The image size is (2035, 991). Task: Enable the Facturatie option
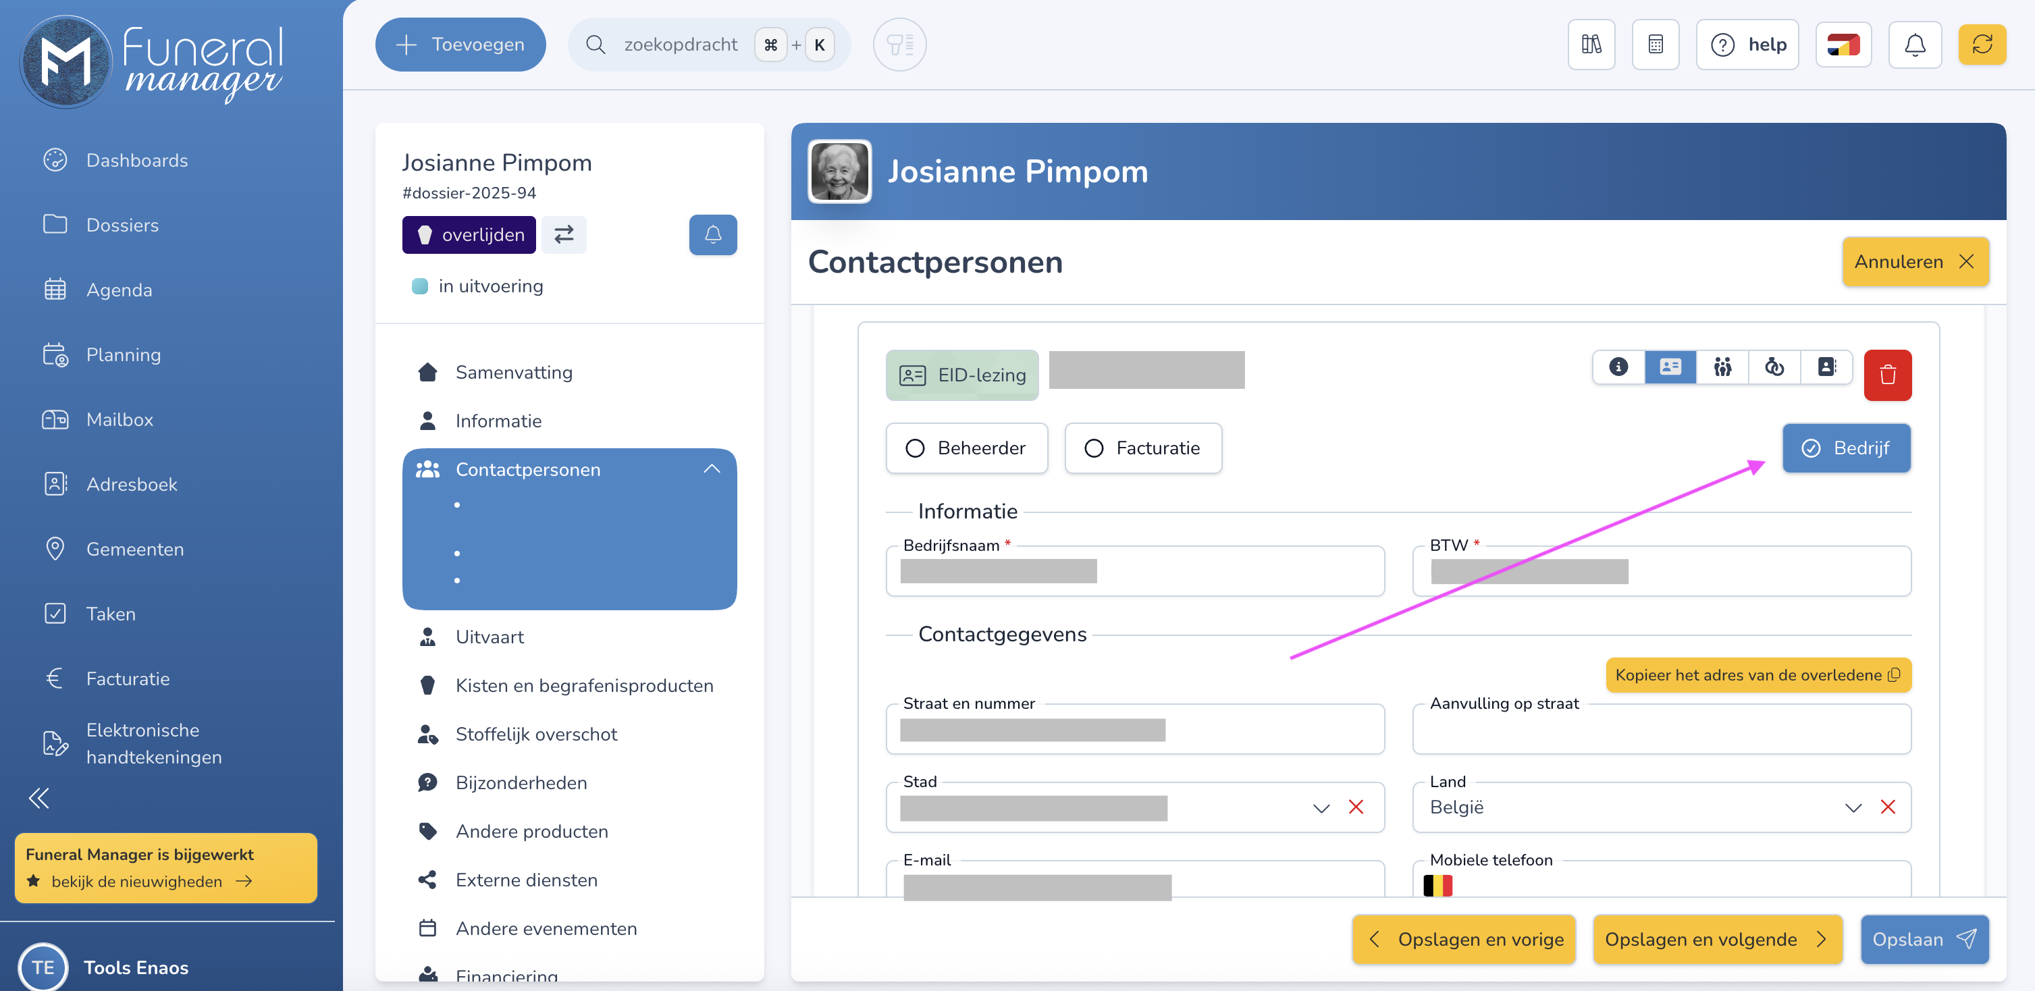click(x=1142, y=448)
